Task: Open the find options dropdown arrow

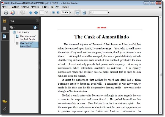Action: (x=109, y=13)
